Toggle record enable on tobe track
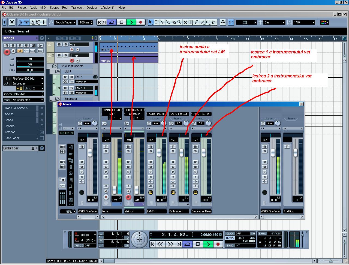 72,50
